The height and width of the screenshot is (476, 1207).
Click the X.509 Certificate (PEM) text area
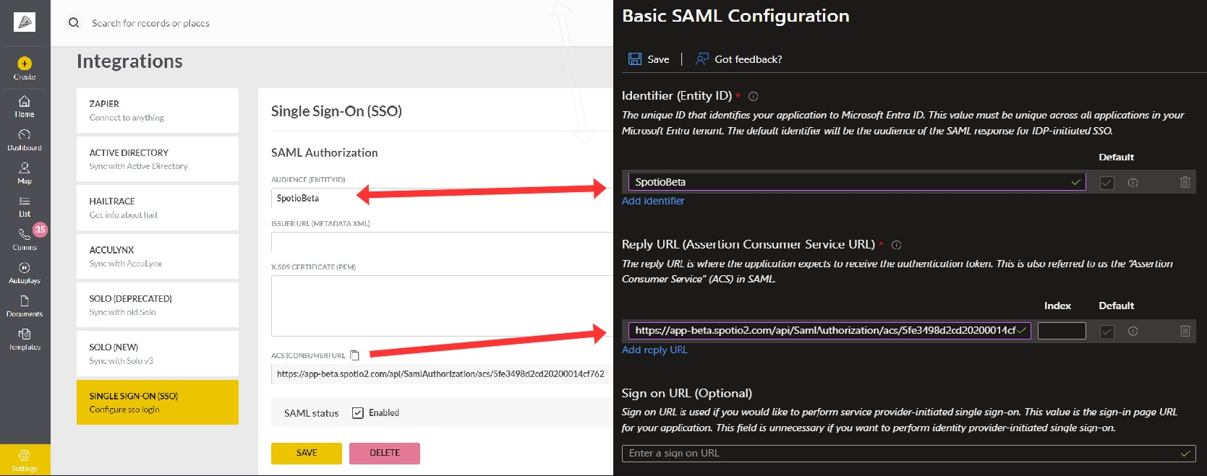tap(443, 306)
